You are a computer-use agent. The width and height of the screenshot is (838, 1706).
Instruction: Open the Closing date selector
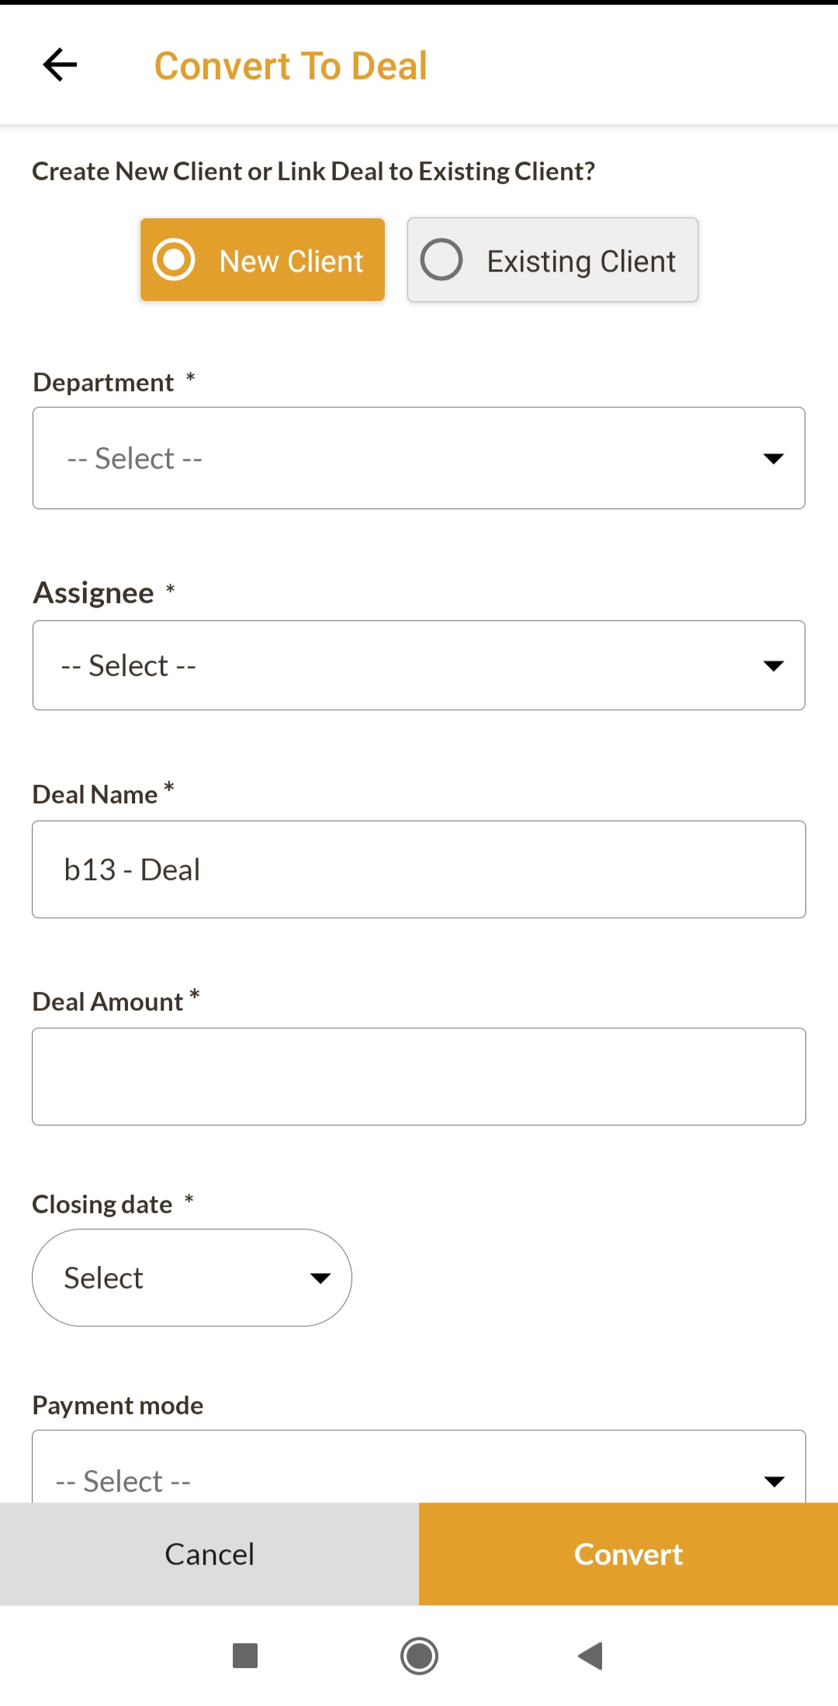pyautogui.click(x=192, y=1278)
